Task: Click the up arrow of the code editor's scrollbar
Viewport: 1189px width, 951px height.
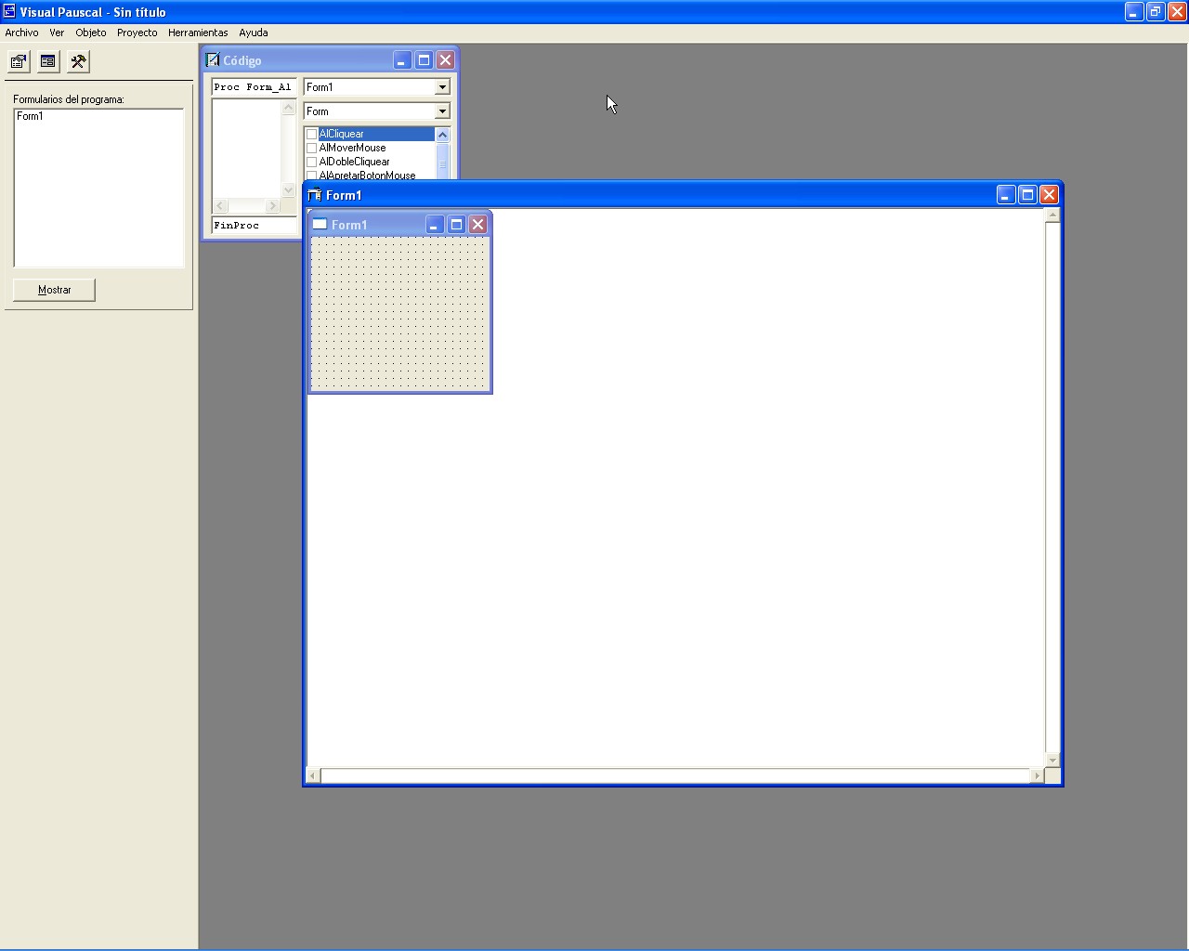Action: point(288,108)
